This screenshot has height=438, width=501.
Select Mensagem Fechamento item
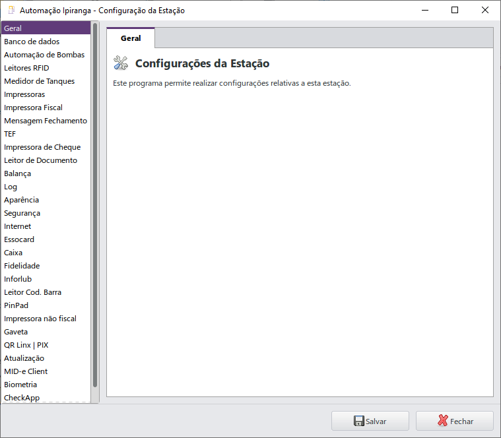tap(46, 121)
